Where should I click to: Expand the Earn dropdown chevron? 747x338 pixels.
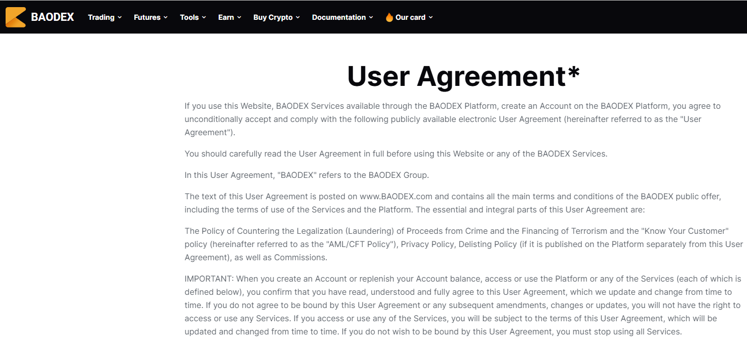tap(239, 17)
